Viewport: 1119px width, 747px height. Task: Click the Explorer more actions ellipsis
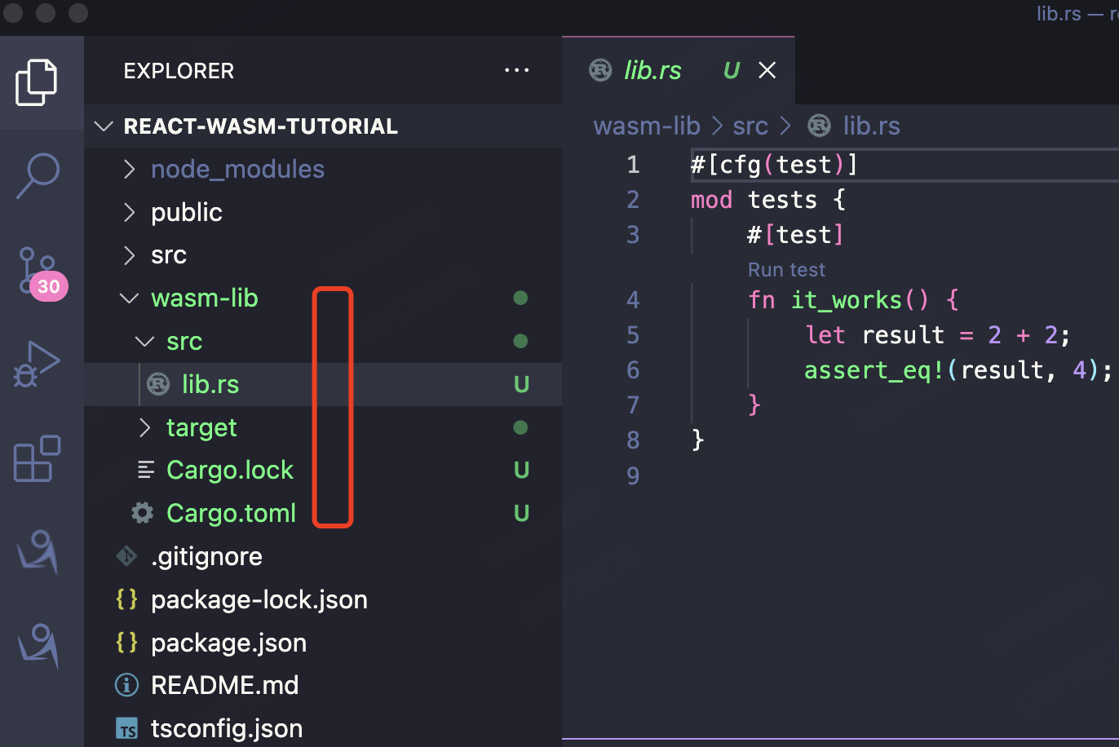pos(516,71)
